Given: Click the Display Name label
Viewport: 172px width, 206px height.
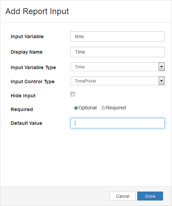Looking at the screenshot, I should pyautogui.click(x=26, y=52).
